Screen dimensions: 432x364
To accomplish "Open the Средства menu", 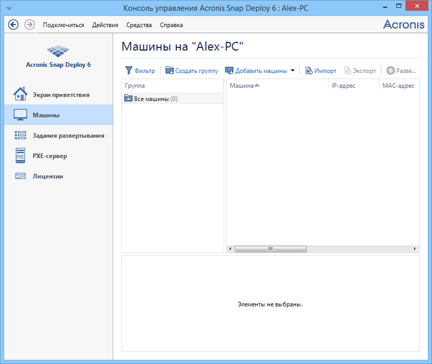I will [139, 25].
